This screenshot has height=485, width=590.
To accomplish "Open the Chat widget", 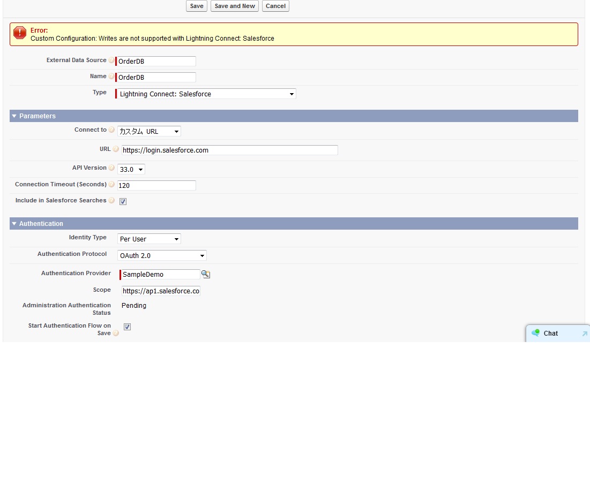I will 558,334.
